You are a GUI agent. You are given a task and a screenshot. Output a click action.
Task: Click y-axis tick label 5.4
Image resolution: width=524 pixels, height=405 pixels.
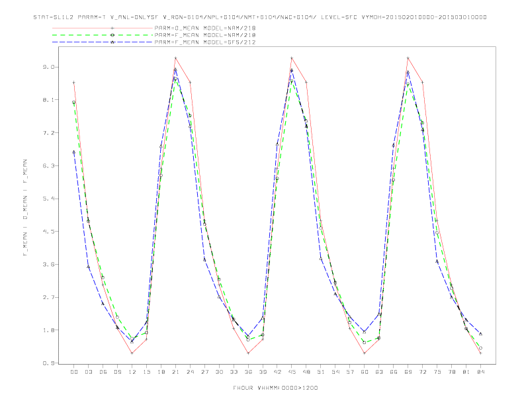coord(48,199)
